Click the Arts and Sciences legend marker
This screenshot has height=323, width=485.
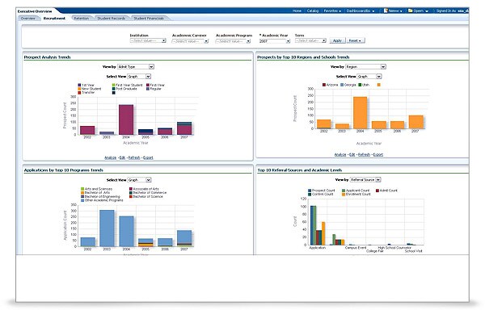[x=82, y=188]
